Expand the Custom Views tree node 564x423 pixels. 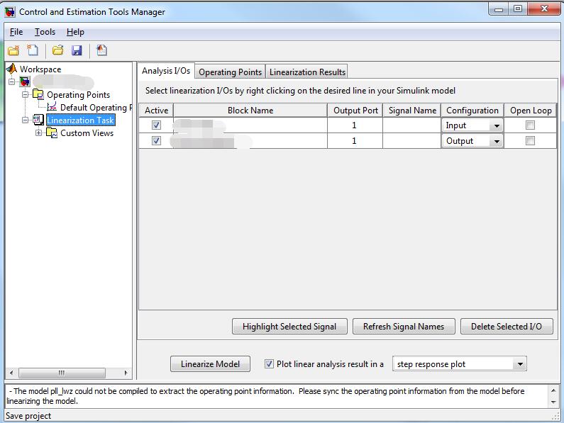38,133
